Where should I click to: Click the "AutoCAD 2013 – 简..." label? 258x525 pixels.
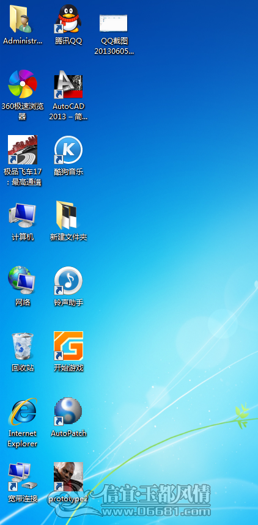click(x=68, y=111)
